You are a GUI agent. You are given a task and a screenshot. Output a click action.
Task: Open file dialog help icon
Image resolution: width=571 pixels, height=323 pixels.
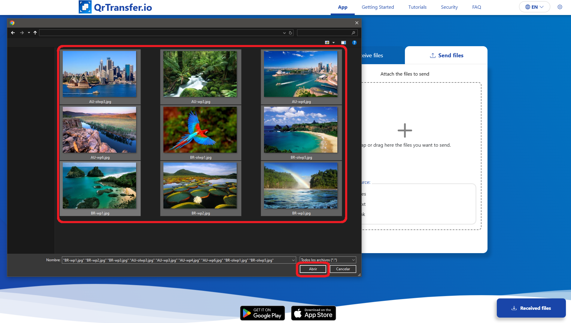(354, 43)
